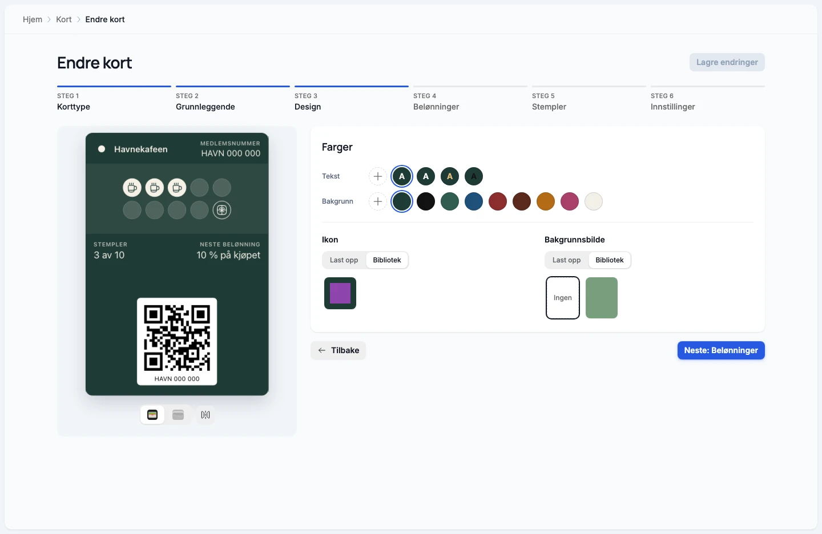Click the QR code on the card preview
The width and height of the screenshot is (822, 534).
(x=177, y=338)
